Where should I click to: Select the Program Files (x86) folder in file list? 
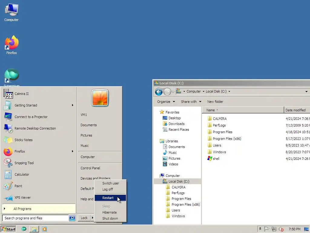pyautogui.click(x=224, y=138)
